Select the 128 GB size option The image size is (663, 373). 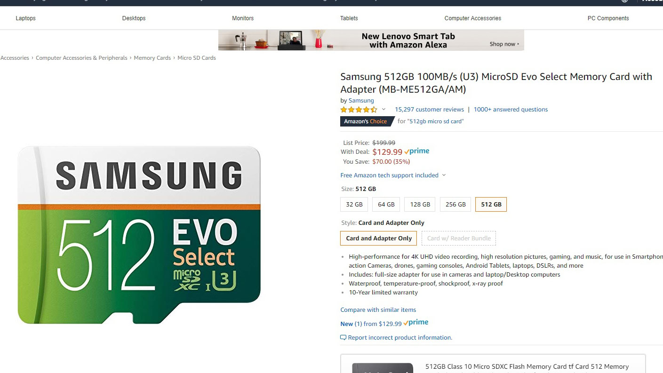420,205
